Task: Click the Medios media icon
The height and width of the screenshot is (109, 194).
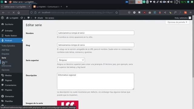Action: [x=2, y=75]
